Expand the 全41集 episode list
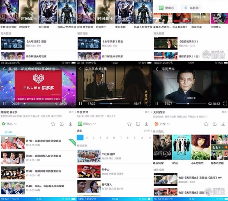228x201 pixels. 148,131
